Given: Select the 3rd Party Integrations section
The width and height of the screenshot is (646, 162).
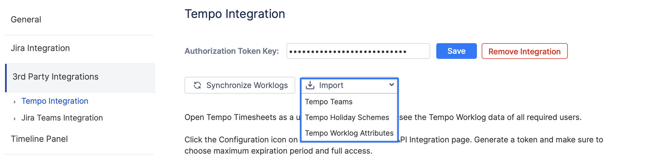Looking at the screenshot, I should click(56, 77).
